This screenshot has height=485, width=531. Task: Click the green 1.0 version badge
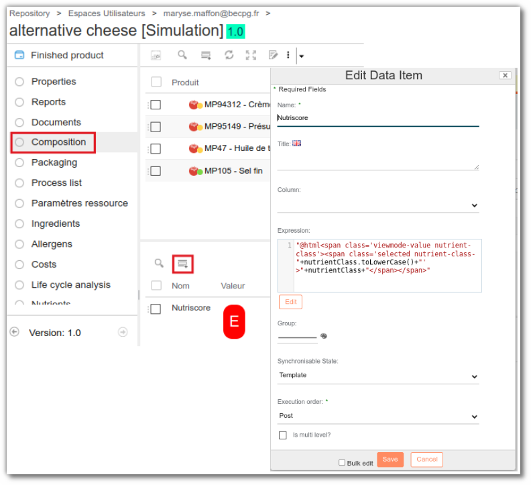(x=235, y=32)
